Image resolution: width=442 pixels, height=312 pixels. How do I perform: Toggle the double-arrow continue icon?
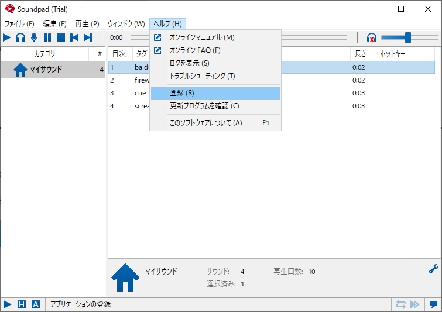pyautogui.click(x=414, y=304)
